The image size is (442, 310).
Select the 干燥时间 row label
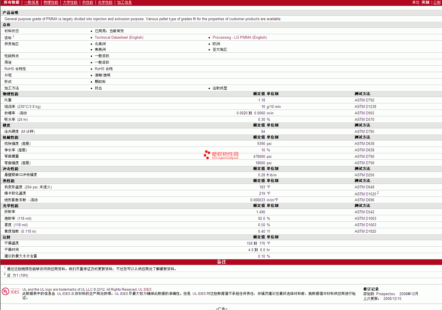[11, 250]
